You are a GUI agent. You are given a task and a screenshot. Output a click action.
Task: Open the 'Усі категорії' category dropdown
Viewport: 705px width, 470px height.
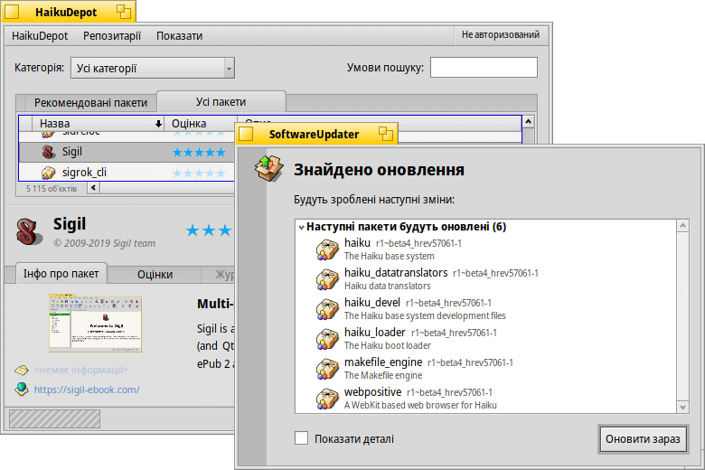tap(153, 68)
